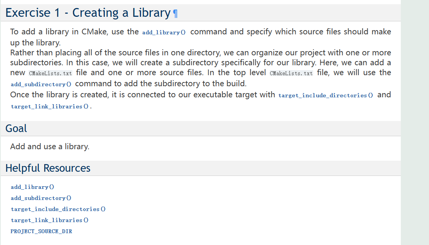Open the target_include_directories() link in the paragraph
This screenshot has width=429, height=245.
click(326, 95)
